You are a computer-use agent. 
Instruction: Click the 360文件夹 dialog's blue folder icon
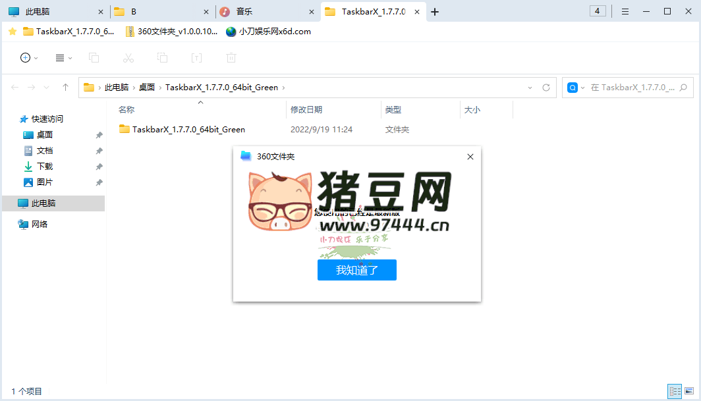[x=245, y=157]
